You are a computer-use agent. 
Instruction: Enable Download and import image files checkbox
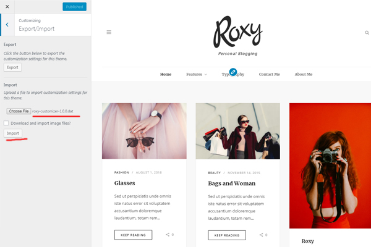coord(6,123)
